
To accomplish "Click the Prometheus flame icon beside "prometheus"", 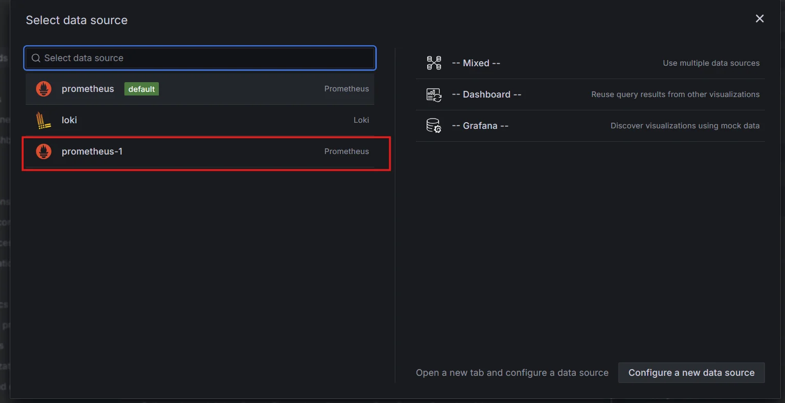I will pos(44,88).
